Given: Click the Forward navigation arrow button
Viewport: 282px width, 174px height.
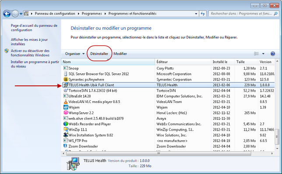Looking at the screenshot, I should click(x=15, y=14).
